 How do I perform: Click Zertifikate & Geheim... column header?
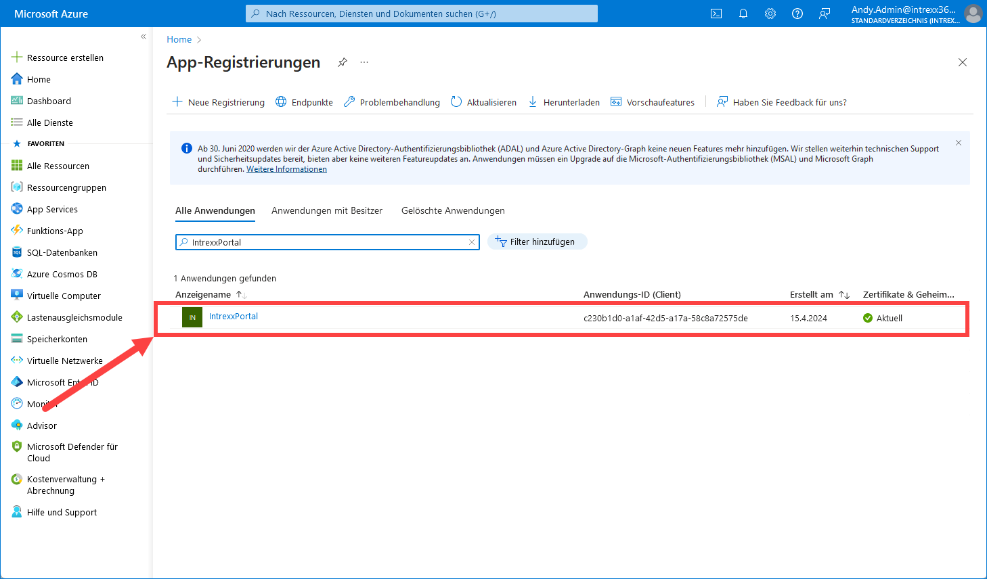point(908,294)
